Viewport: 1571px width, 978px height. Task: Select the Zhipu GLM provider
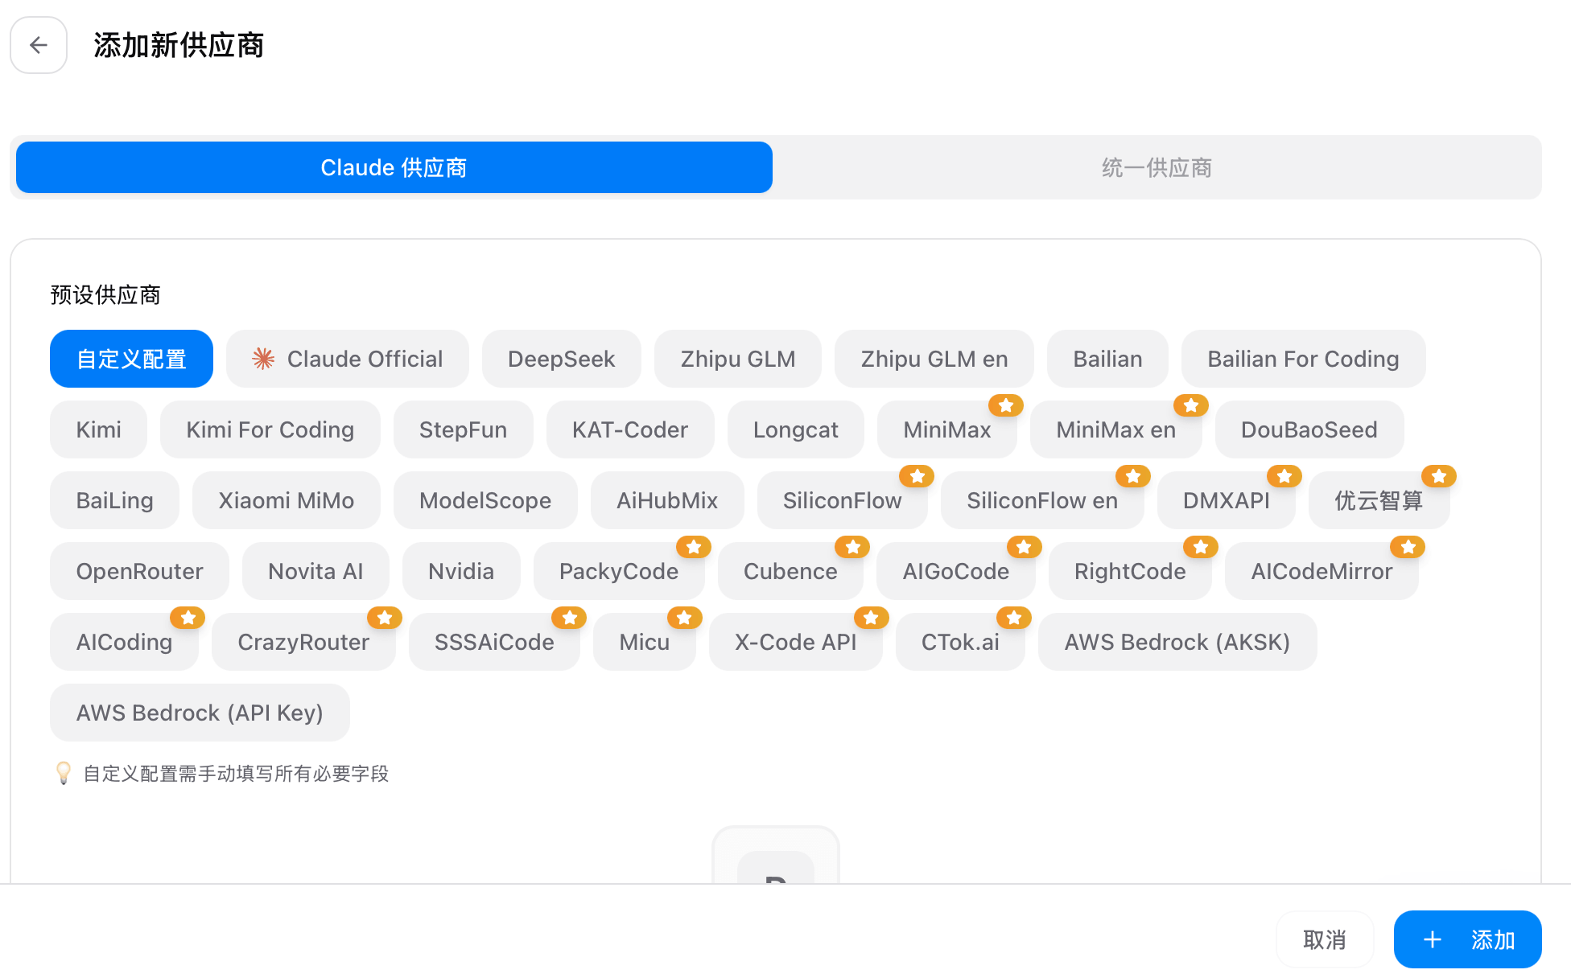[x=737, y=359]
